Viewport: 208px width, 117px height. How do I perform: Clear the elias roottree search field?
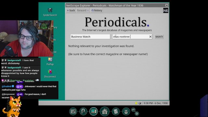[x=150, y=37]
